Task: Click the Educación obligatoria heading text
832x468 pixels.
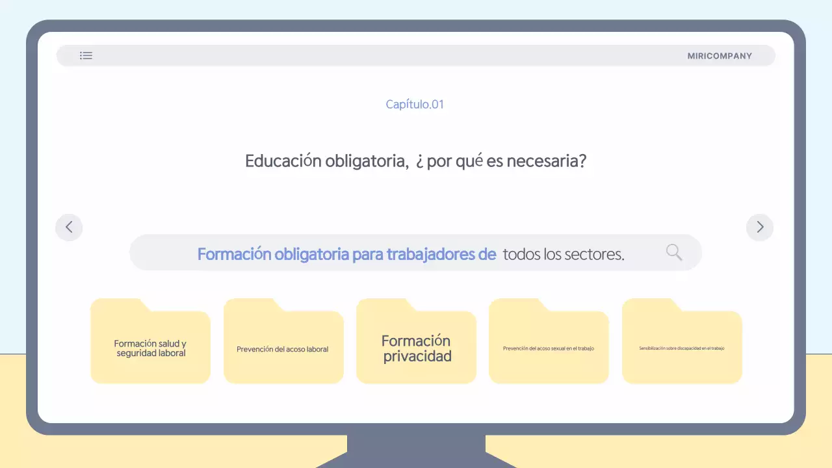Action: [415, 161]
